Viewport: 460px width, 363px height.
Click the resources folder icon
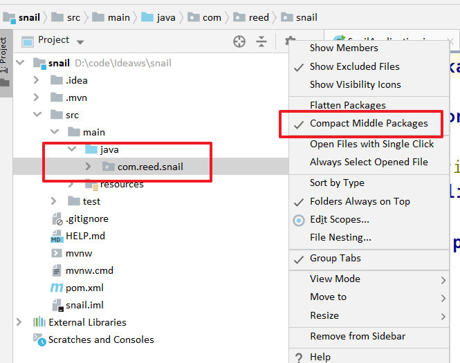point(91,184)
